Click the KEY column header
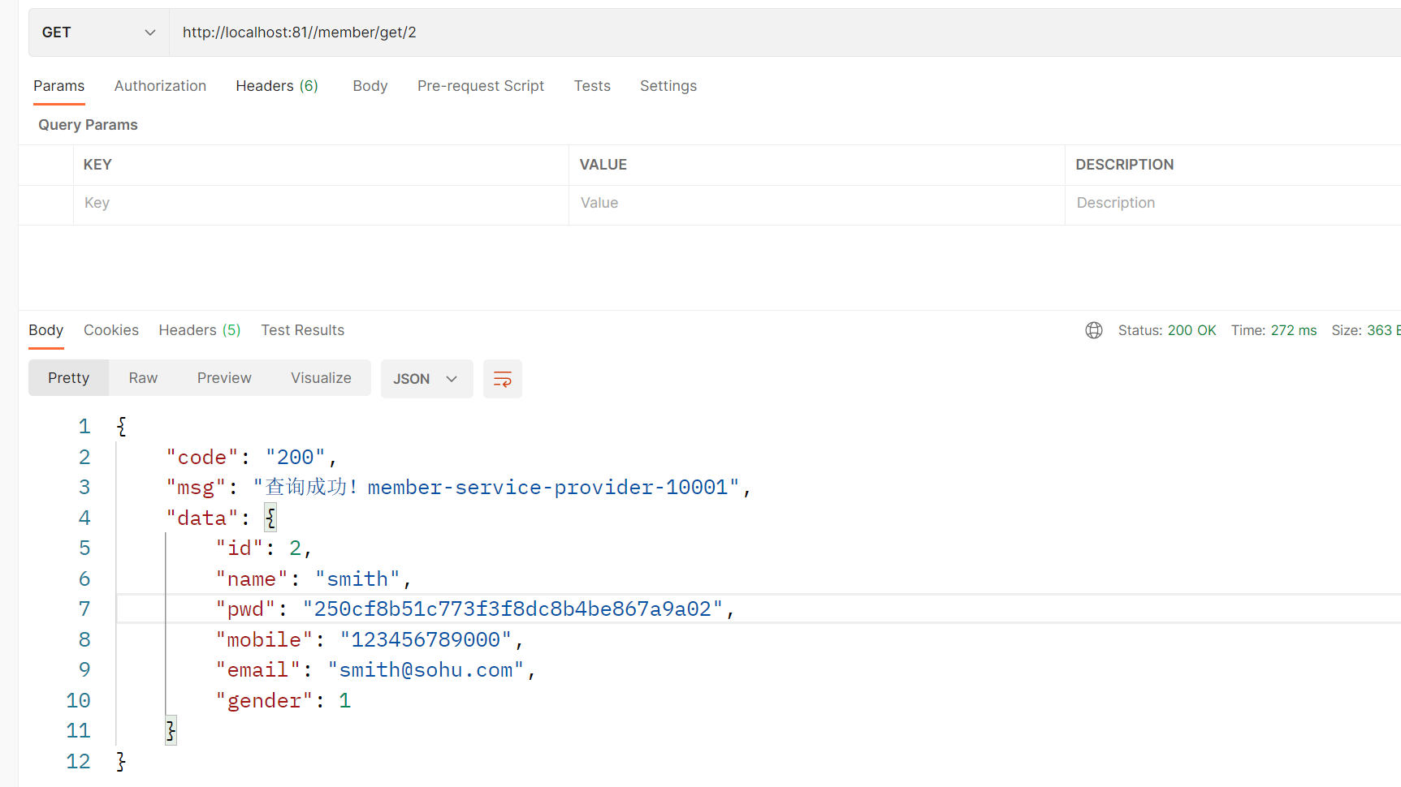This screenshot has height=787, width=1401. [97, 165]
